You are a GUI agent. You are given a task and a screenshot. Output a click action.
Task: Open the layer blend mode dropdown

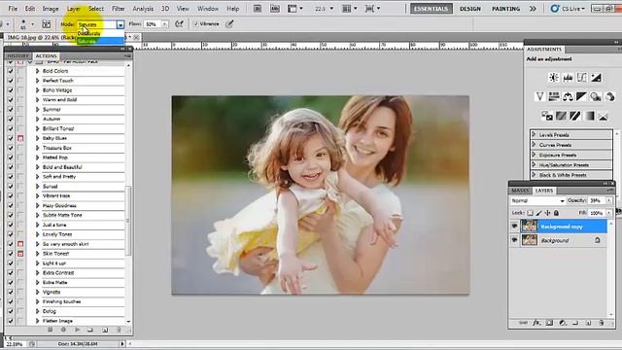[537, 201]
